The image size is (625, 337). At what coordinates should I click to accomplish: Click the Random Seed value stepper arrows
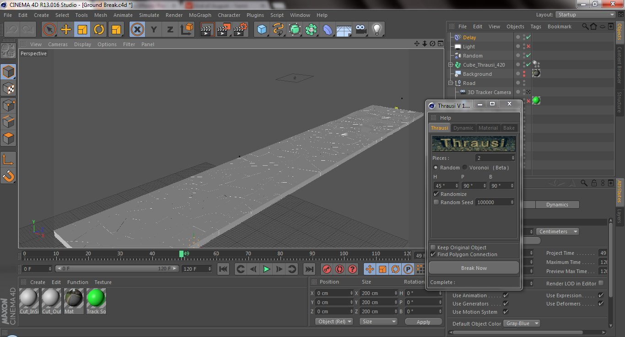[x=512, y=202]
